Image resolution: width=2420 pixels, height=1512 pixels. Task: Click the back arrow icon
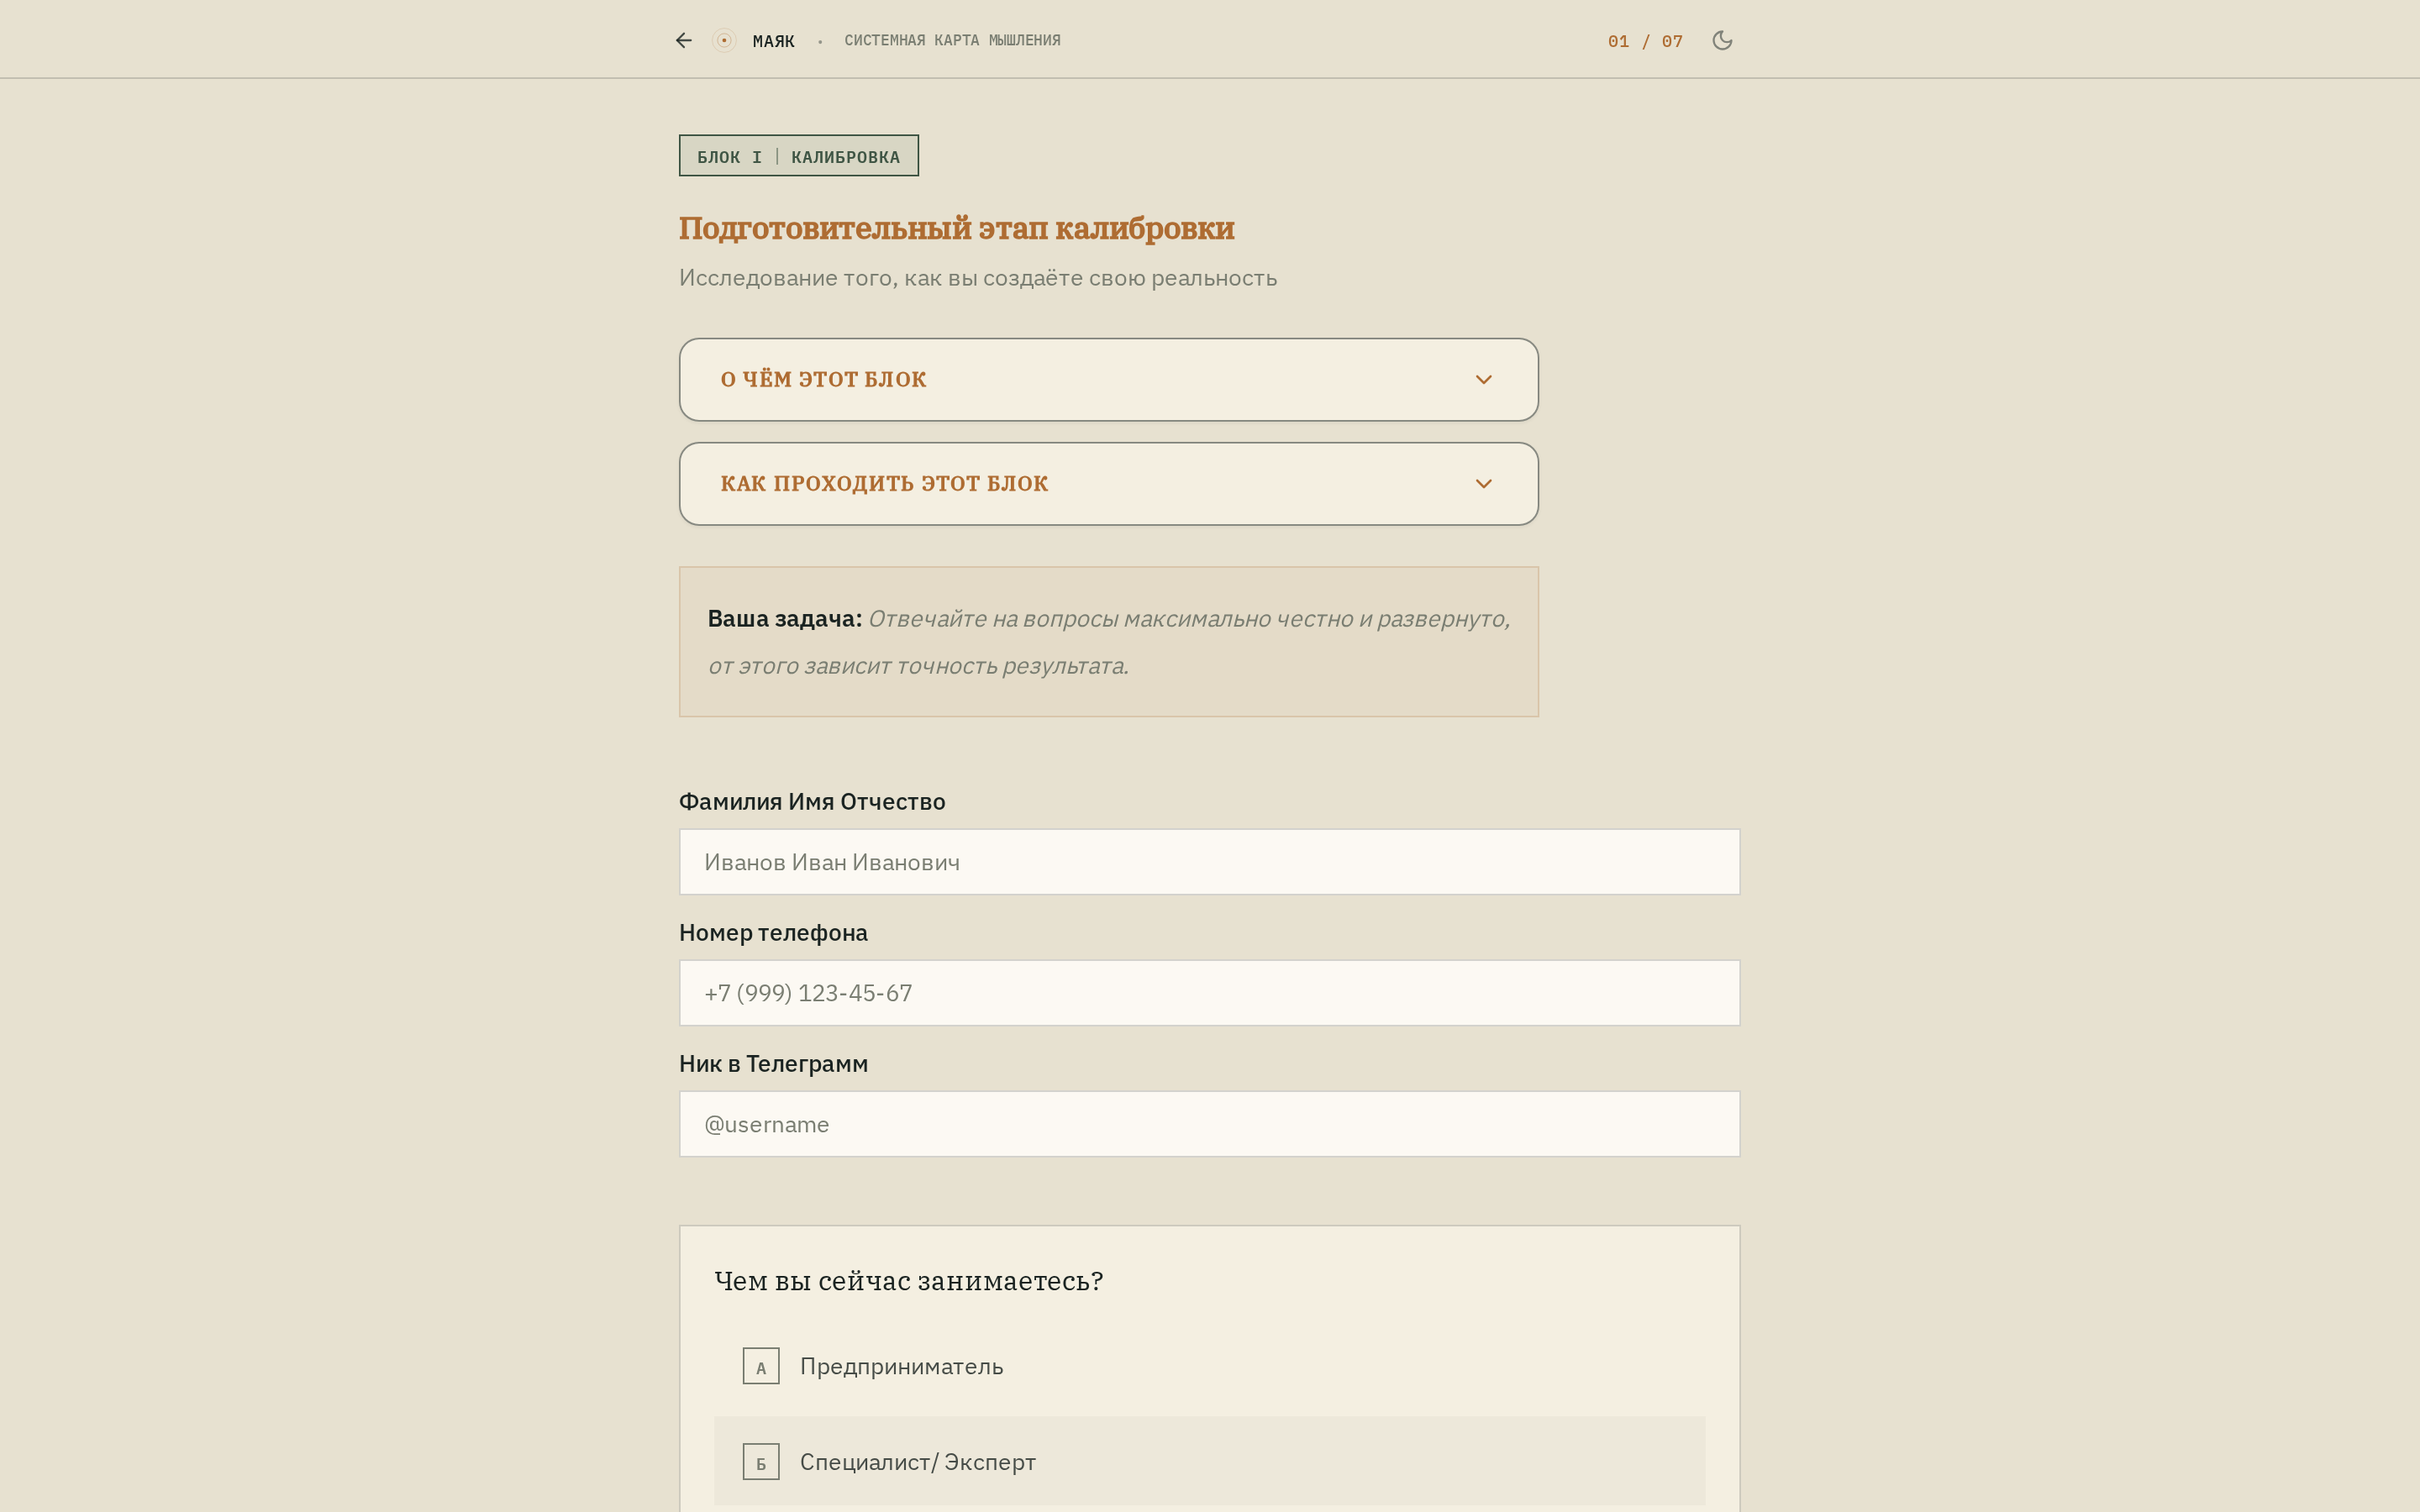(684, 40)
